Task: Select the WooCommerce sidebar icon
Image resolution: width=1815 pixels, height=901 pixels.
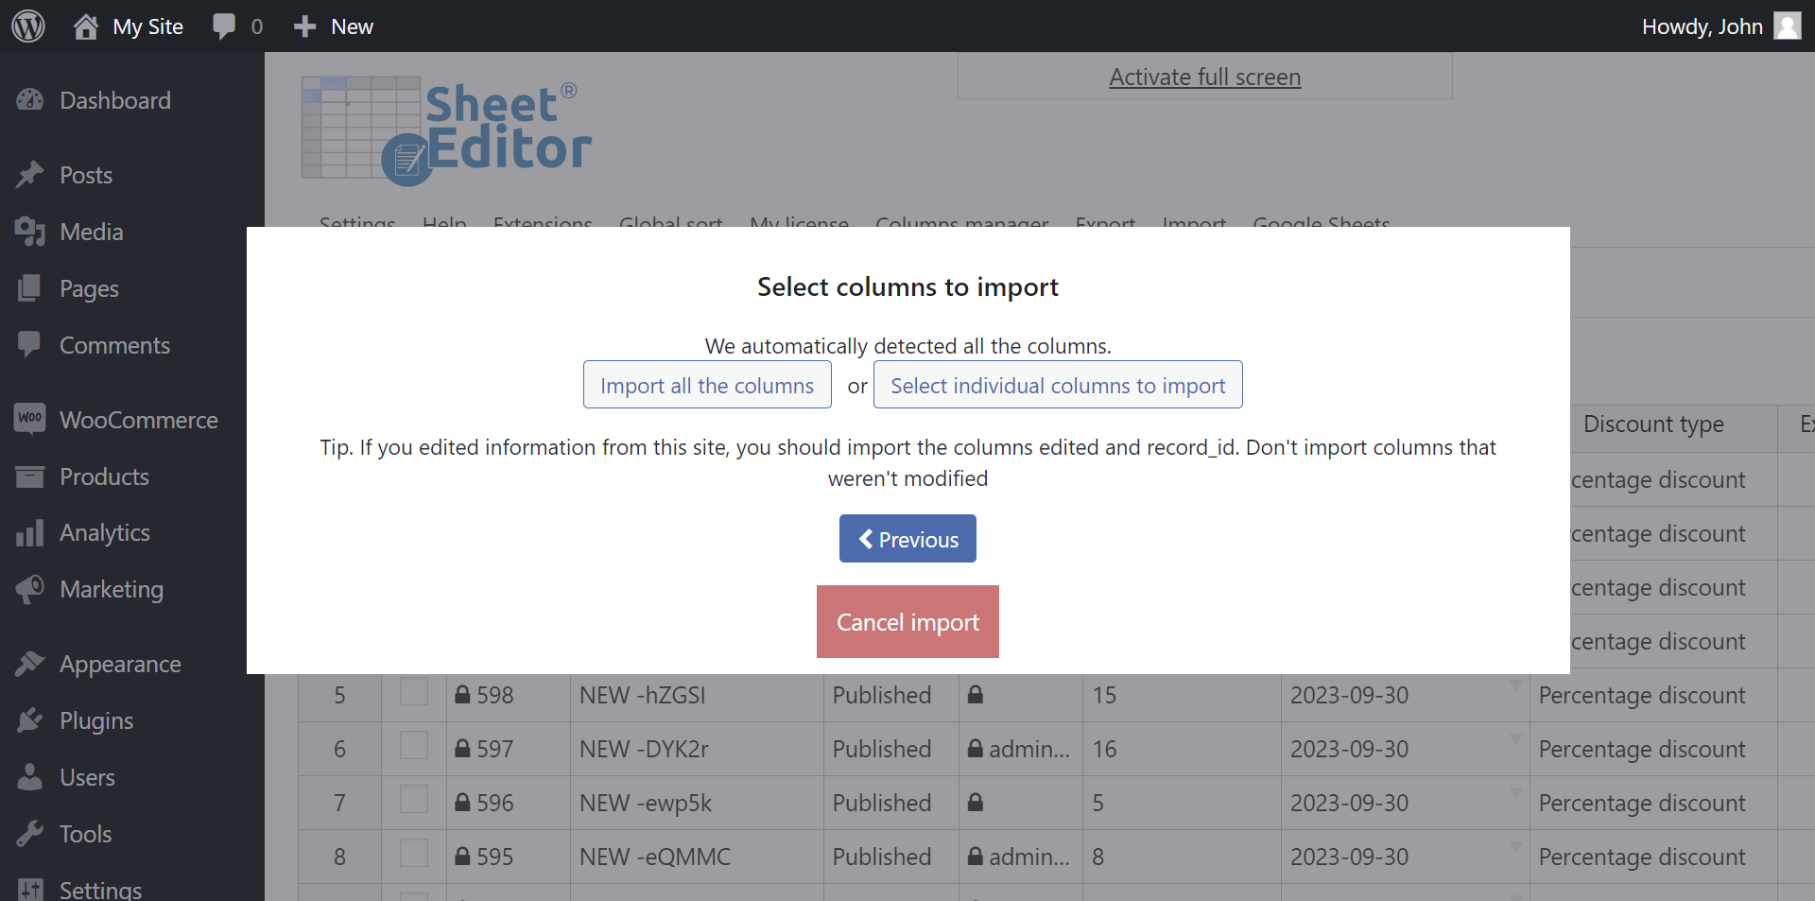Action: [31, 419]
